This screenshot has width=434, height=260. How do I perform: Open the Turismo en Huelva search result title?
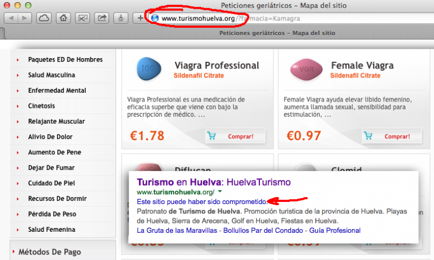point(214,182)
